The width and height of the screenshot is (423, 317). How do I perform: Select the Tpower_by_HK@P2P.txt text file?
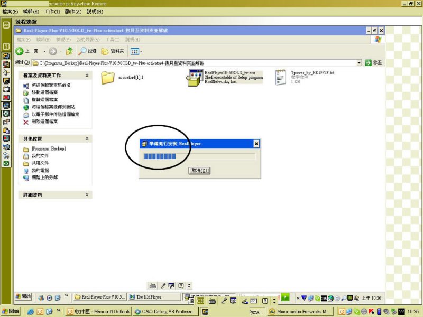(x=305, y=77)
